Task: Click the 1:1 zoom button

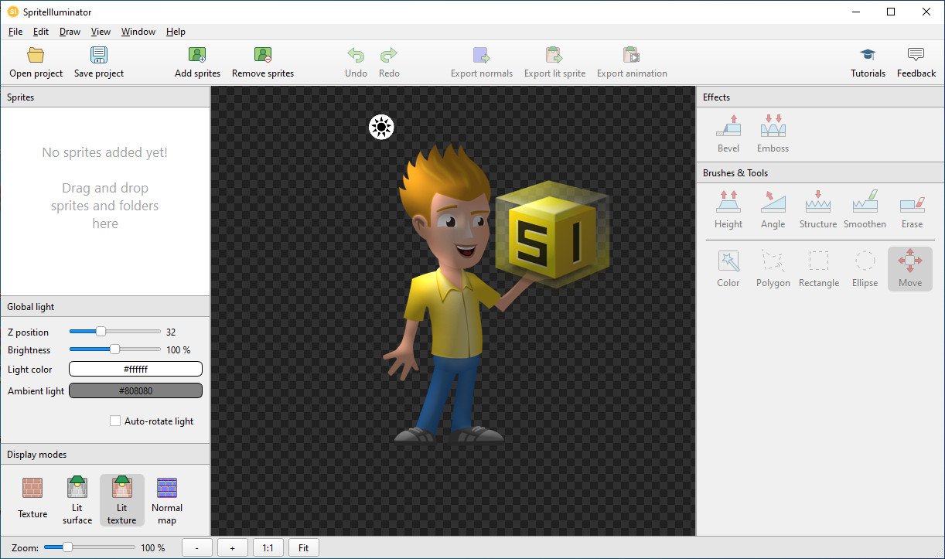Action: [268, 548]
